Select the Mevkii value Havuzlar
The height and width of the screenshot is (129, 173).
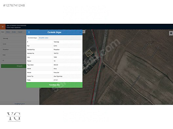pyautogui.click(x=56, y=73)
